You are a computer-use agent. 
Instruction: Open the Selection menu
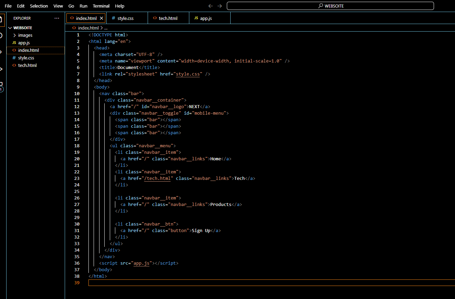(x=39, y=6)
